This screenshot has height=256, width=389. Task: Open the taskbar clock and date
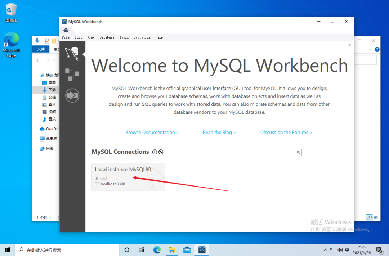click(x=362, y=250)
